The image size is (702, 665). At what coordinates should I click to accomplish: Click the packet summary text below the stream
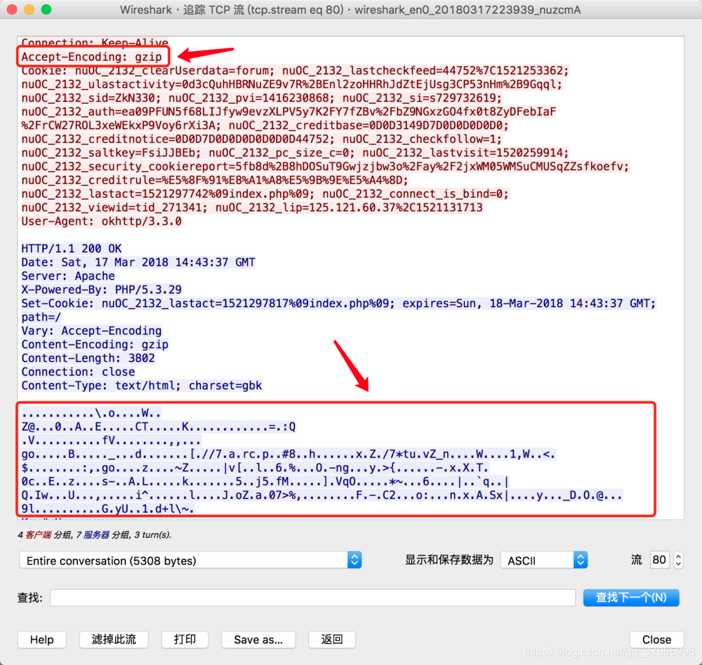coord(95,535)
